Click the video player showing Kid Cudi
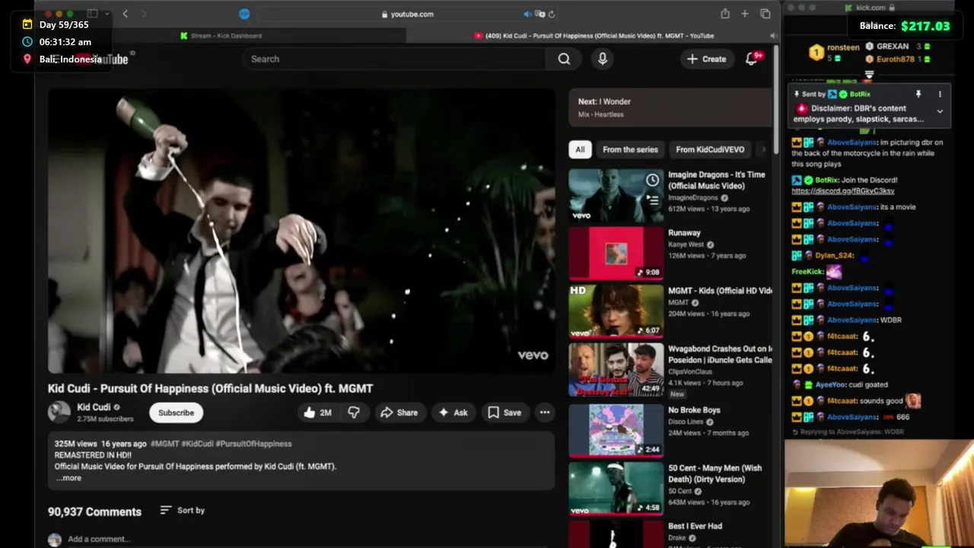 [x=301, y=231]
